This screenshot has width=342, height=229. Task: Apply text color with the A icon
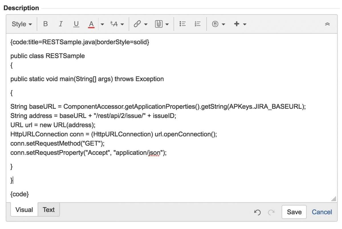pos(91,24)
